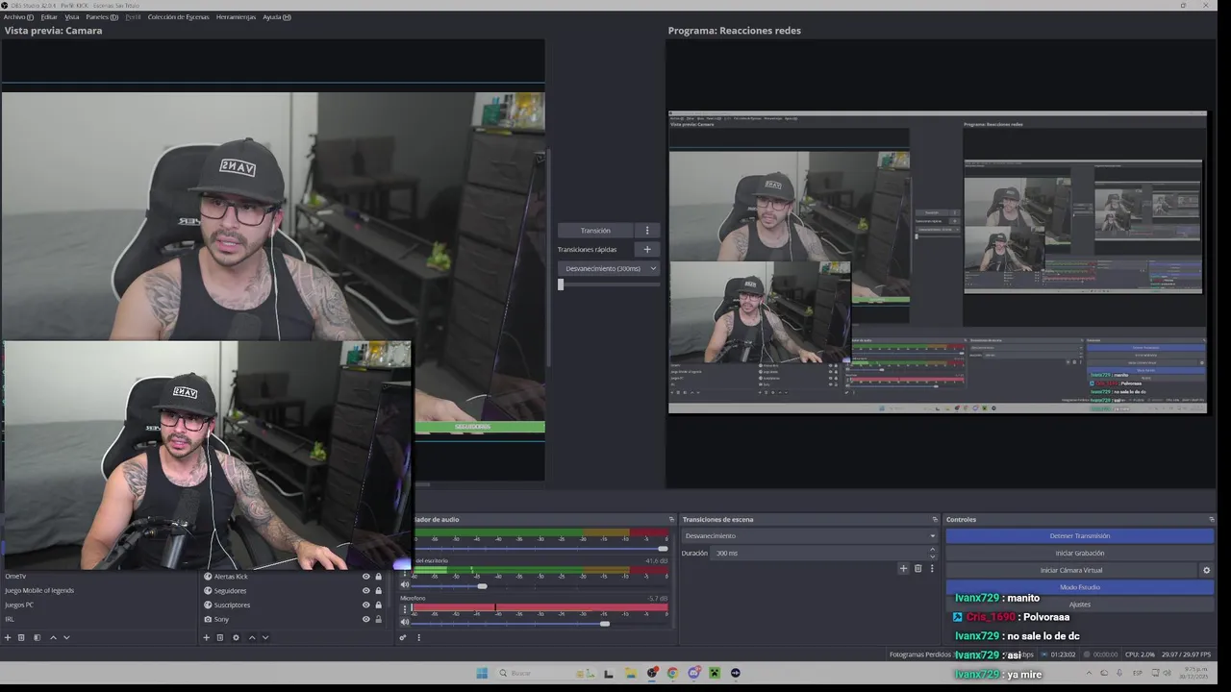
Task: Move source down with the down arrow
Action: pos(265,637)
